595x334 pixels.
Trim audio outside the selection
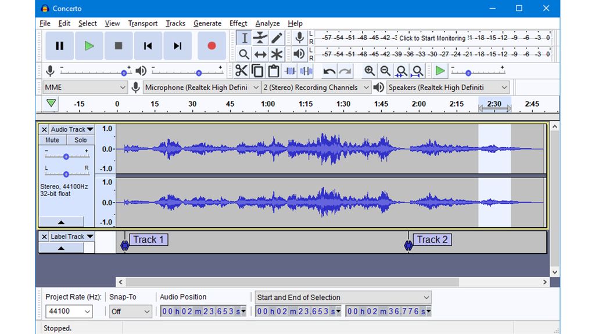point(290,70)
